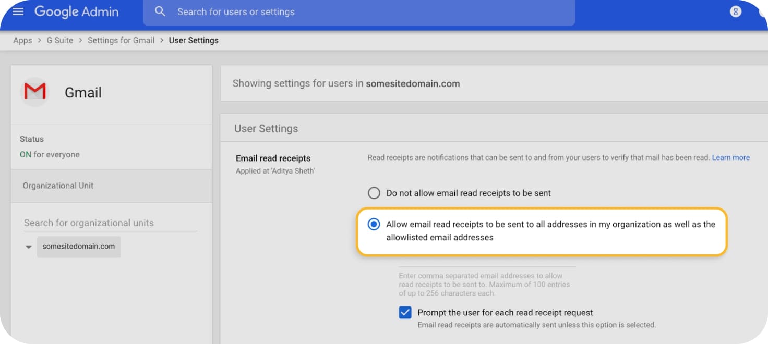Screen dimensions: 768x344
Task: Click the Gmail app icon
Action: [34, 91]
